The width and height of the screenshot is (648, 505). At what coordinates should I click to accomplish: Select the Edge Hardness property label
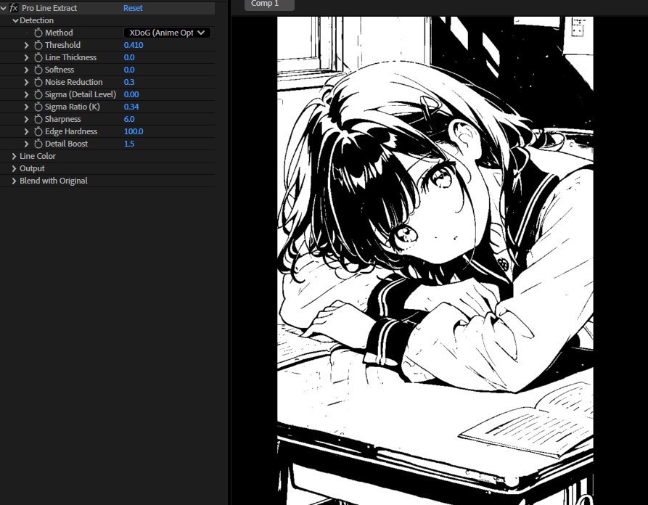[x=71, y=132]
